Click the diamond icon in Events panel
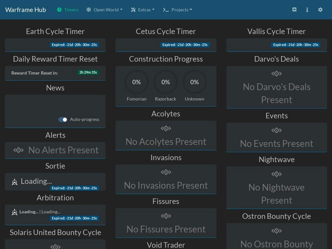Image resolution: width=332 pixels, height=249 pixels. 277,130
